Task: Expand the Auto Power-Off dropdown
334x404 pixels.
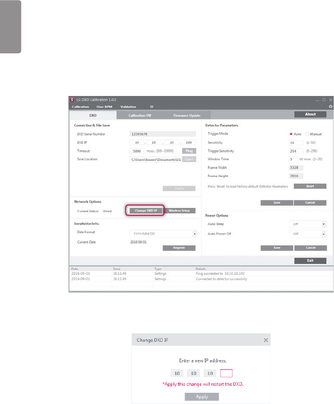Action: coord(323,234)
